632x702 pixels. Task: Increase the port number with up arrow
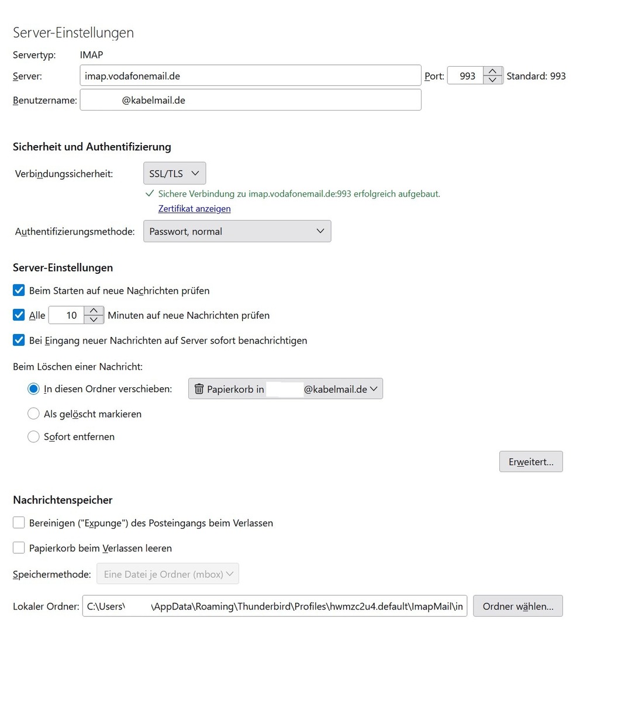493,71
